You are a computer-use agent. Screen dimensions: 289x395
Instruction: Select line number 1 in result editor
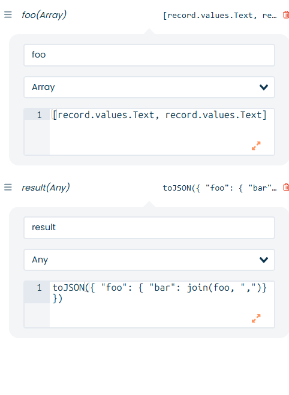tap(39, 288)
